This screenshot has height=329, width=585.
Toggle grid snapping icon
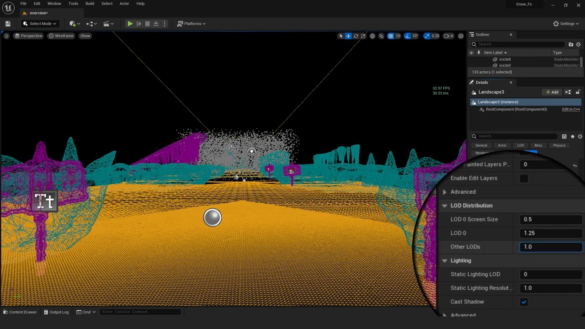click(x=391, y=36)
